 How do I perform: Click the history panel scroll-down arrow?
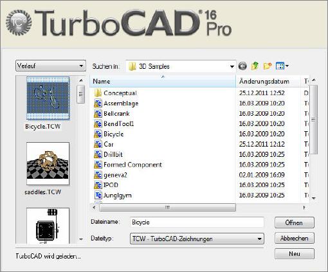[81, 239]
